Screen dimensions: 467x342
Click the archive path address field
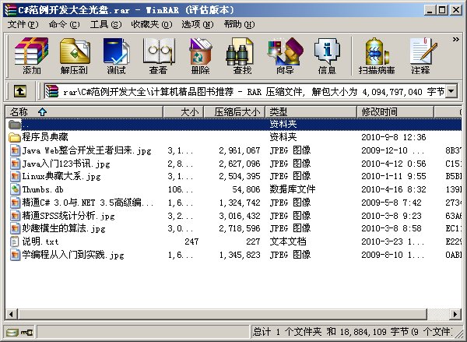click(x=251, y=91)
